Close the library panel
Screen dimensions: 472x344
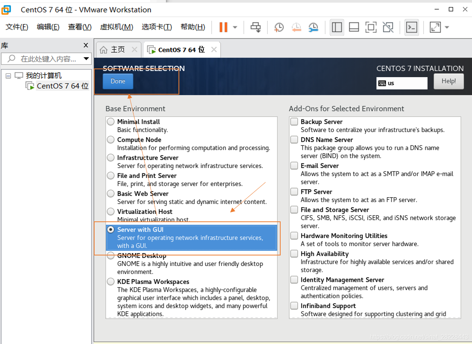coord(86,45)
